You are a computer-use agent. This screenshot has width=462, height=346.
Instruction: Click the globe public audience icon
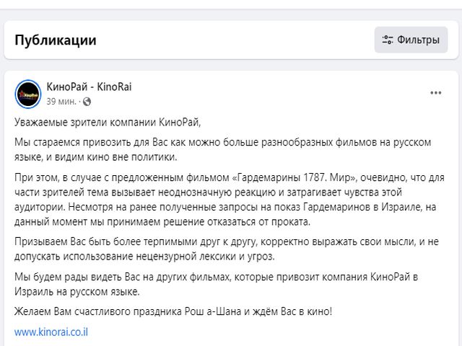tap(87, 102)
